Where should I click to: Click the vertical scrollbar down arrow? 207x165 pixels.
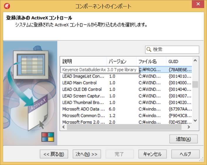[195, 120]
